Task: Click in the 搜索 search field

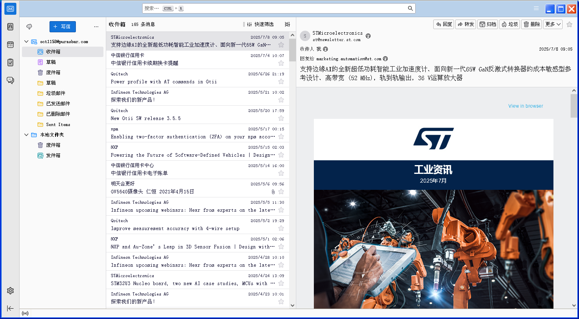Action: [x=279, y=8]
